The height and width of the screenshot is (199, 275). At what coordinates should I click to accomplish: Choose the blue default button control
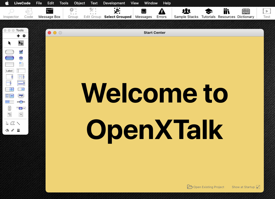tap(10, 58)
